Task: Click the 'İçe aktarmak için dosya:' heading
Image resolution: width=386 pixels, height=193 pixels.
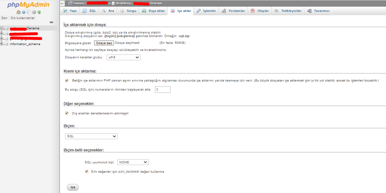Action: pos(85,24)
